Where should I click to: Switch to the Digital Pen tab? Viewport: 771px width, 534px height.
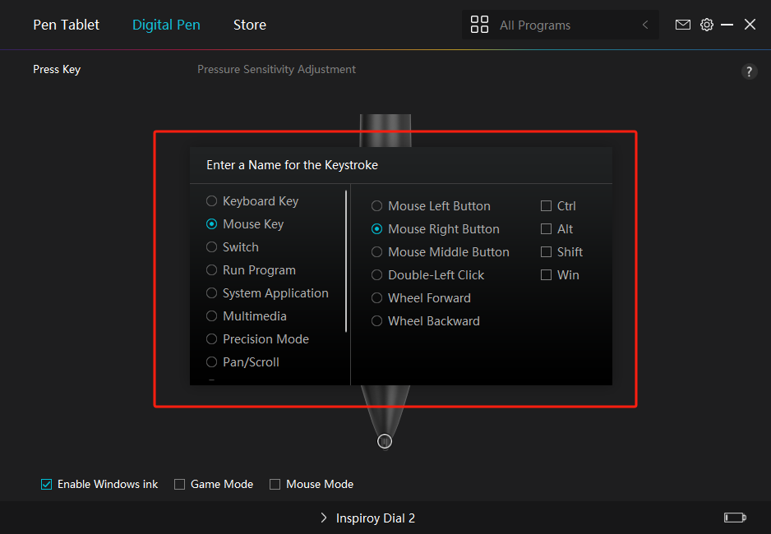[x=166, y=25]
